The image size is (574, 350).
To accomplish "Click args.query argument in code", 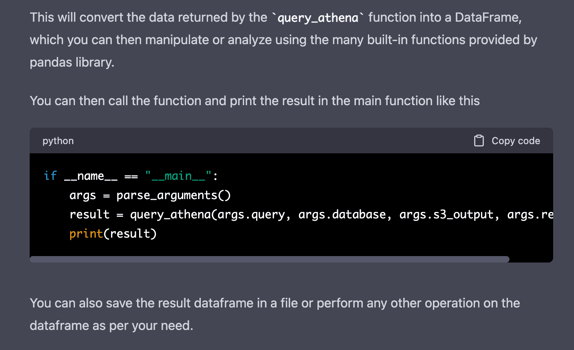I will click(251, 214).
